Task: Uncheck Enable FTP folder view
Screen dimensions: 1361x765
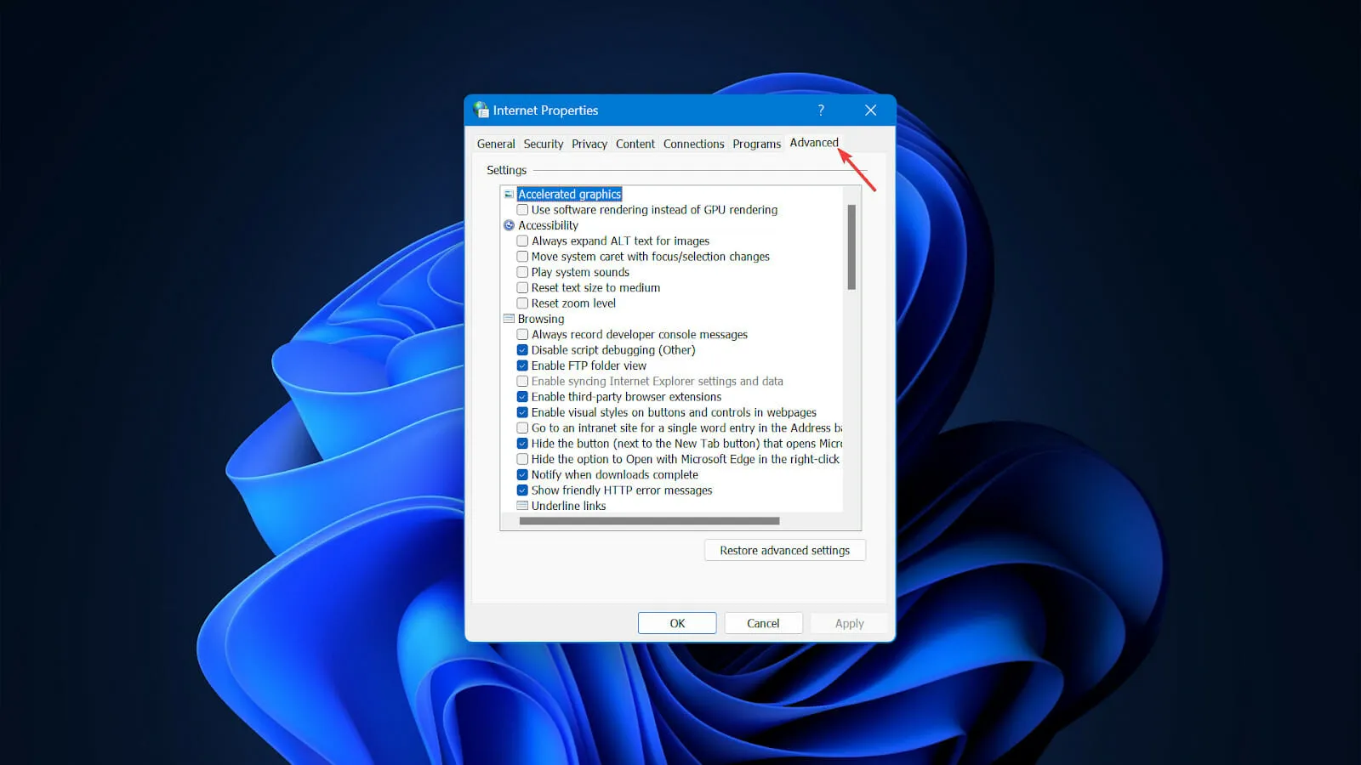Action: pyautogui.click(x=522, y=365)
